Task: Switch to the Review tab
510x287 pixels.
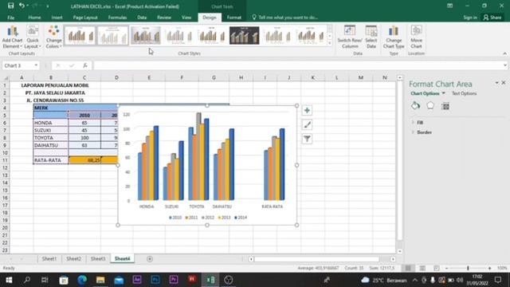Action: pos(164,18)
